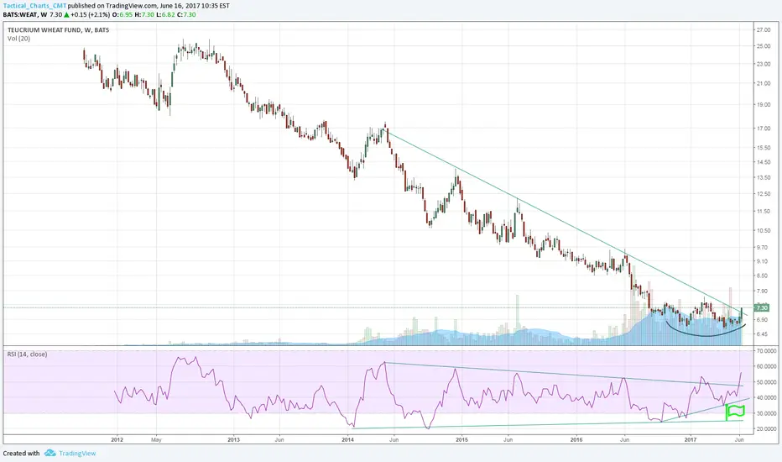Image resolution: width=782 pixels, height=462 pixels.
Task: Open the Tactical_Charts_CMT author link
Action: [x=35, y=6]
